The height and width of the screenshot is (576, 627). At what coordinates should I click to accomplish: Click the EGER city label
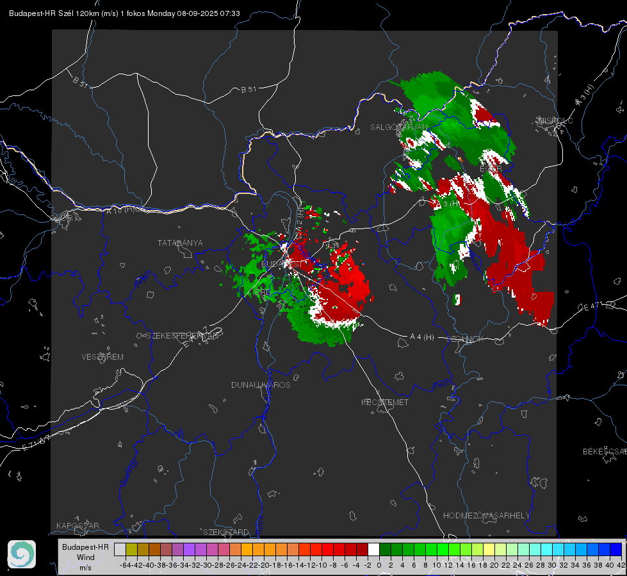click(491, 169)
